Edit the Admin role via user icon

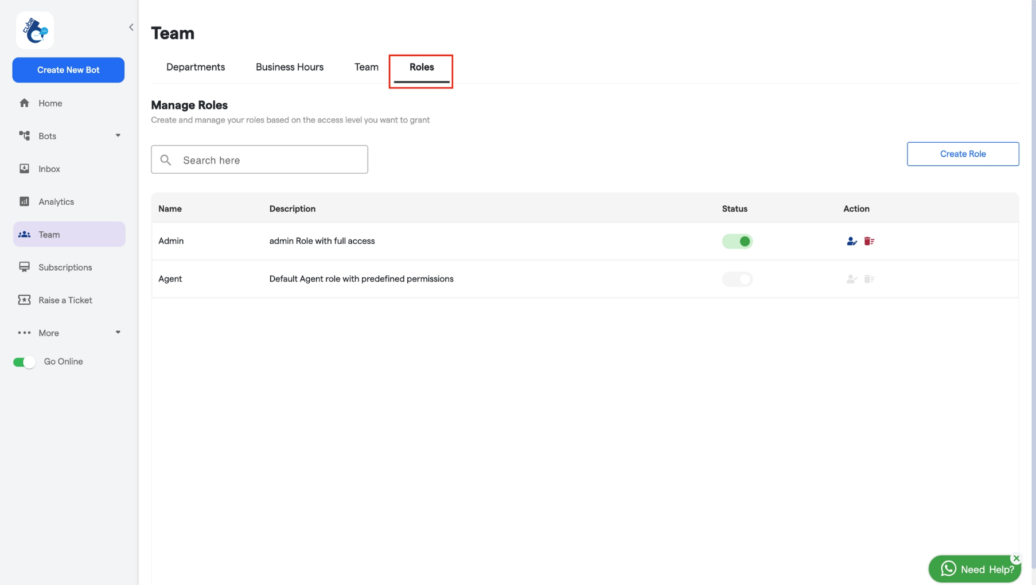tap(852, 241)
